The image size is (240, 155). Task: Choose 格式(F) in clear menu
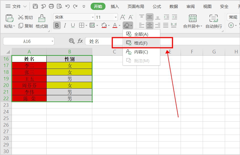(141, 43)
